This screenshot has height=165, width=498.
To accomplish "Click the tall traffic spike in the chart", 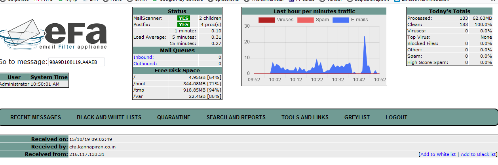I will (x=364, y=54).
